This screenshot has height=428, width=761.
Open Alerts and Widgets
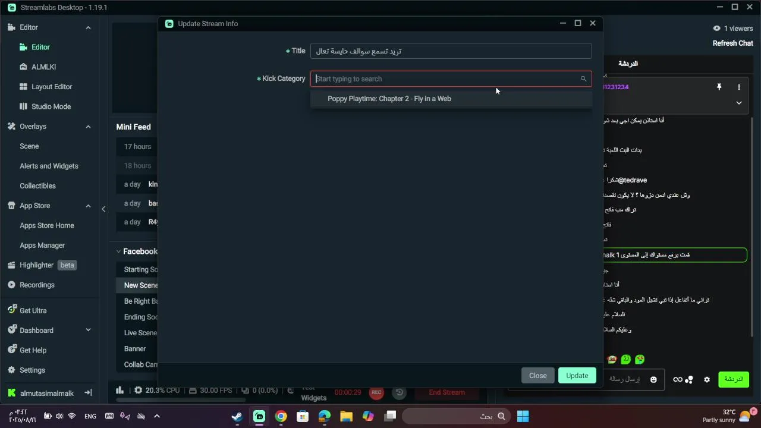[x=49, y=166]
